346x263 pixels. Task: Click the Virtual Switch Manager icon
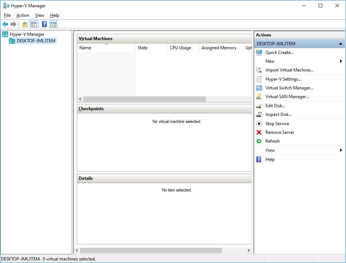coord(259,88)
